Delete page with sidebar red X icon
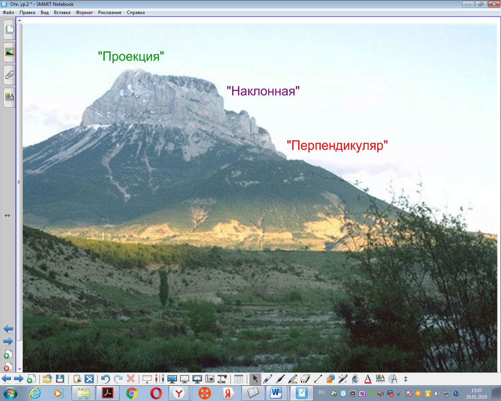The image size is (501, 401). [8, 367]
